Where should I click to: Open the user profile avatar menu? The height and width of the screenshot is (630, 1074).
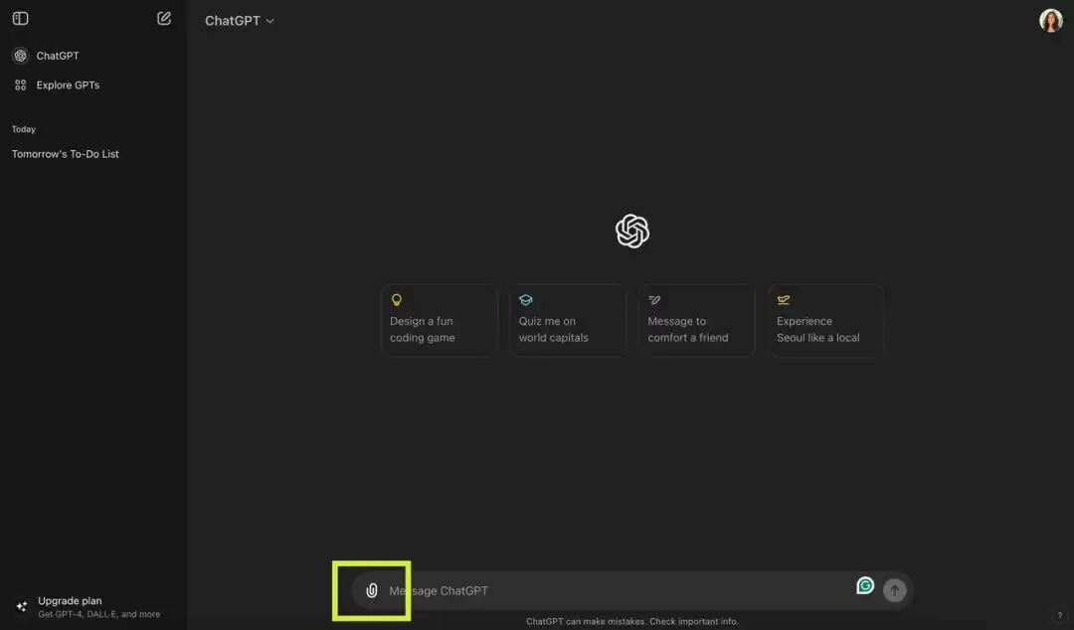tap(1051, 21)
